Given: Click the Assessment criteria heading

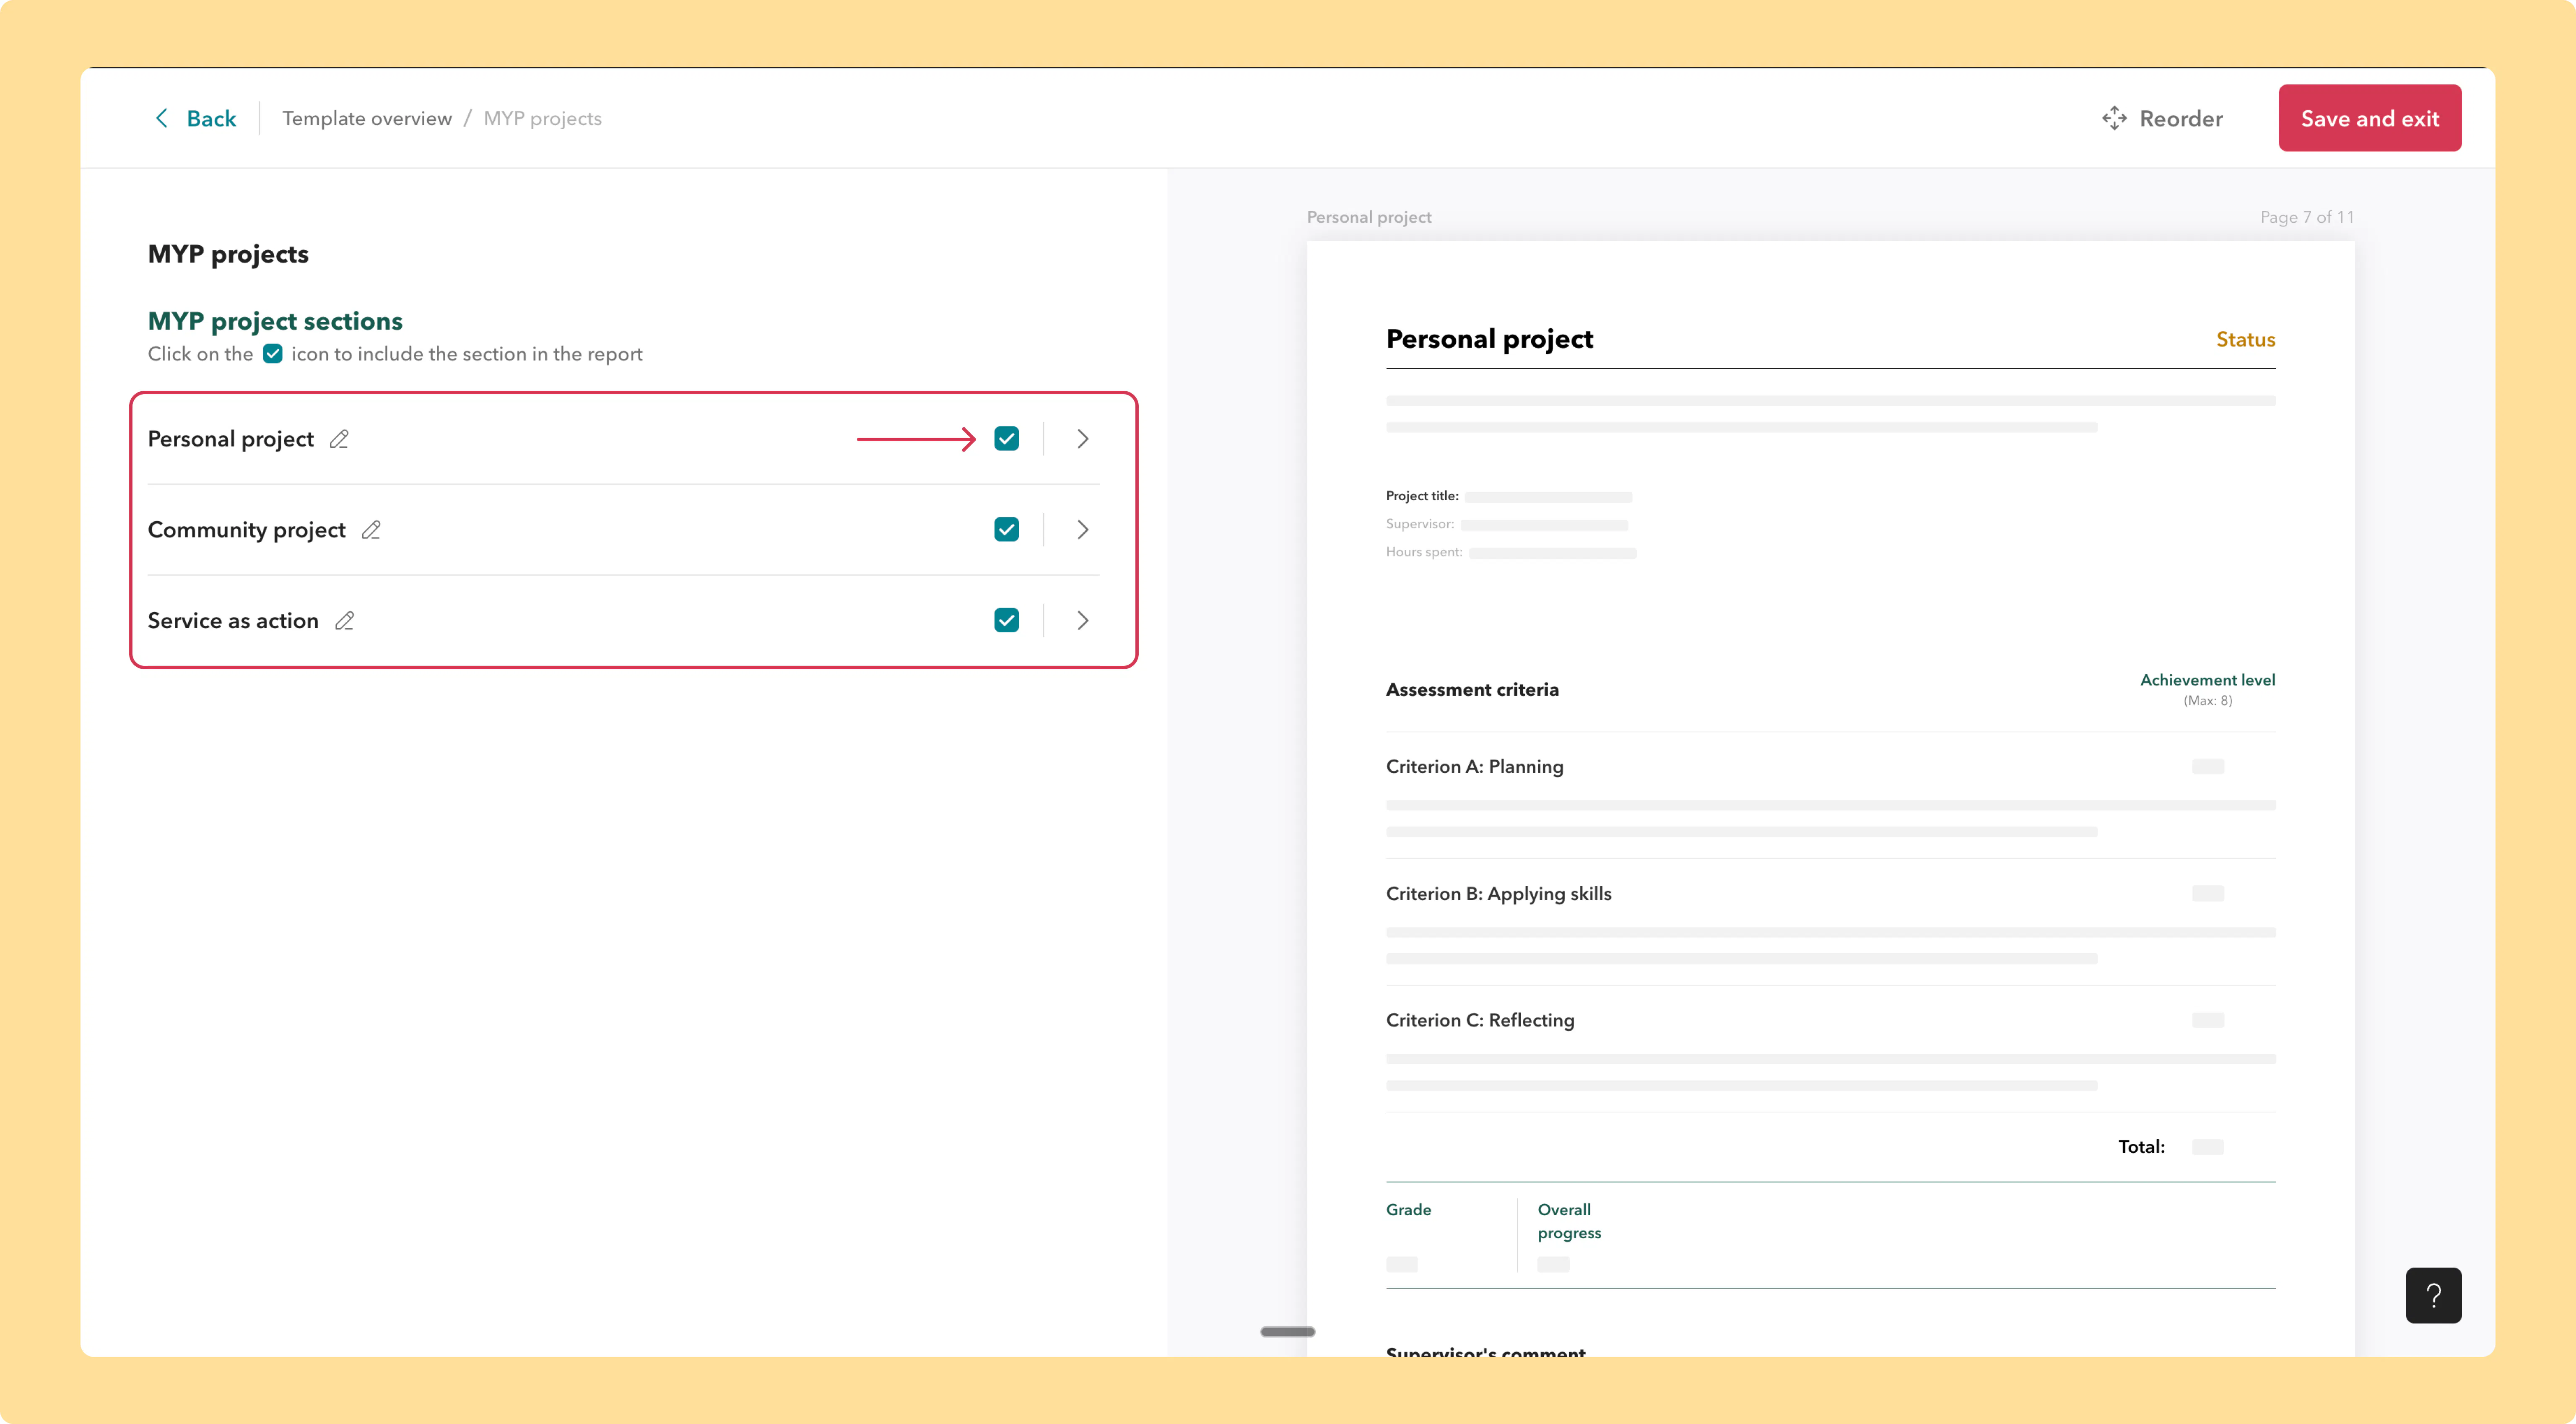Looking at the screenshot, I should [x=1472, y=690].
